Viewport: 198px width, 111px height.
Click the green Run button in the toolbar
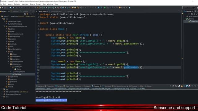point(49,8)
